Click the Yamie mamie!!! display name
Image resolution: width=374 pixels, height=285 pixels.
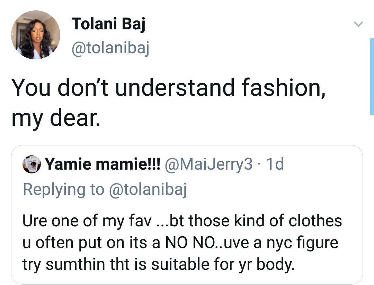point(103,164)
